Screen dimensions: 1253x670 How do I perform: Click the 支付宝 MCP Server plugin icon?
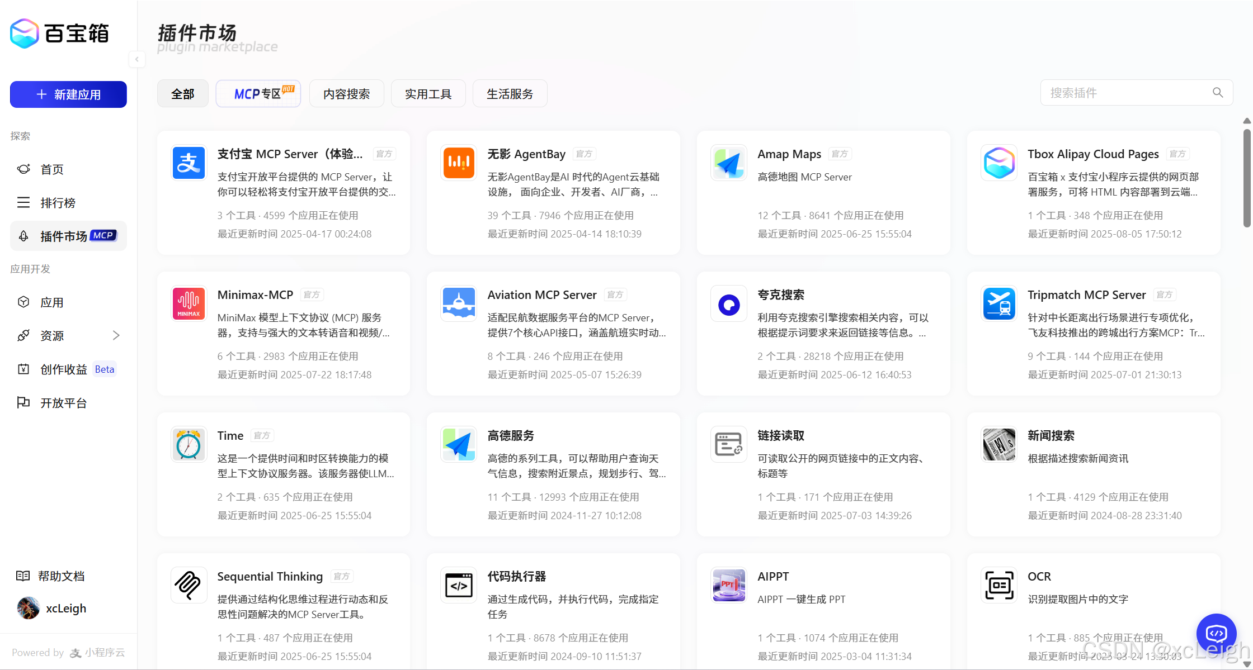[x=189, y=163]
